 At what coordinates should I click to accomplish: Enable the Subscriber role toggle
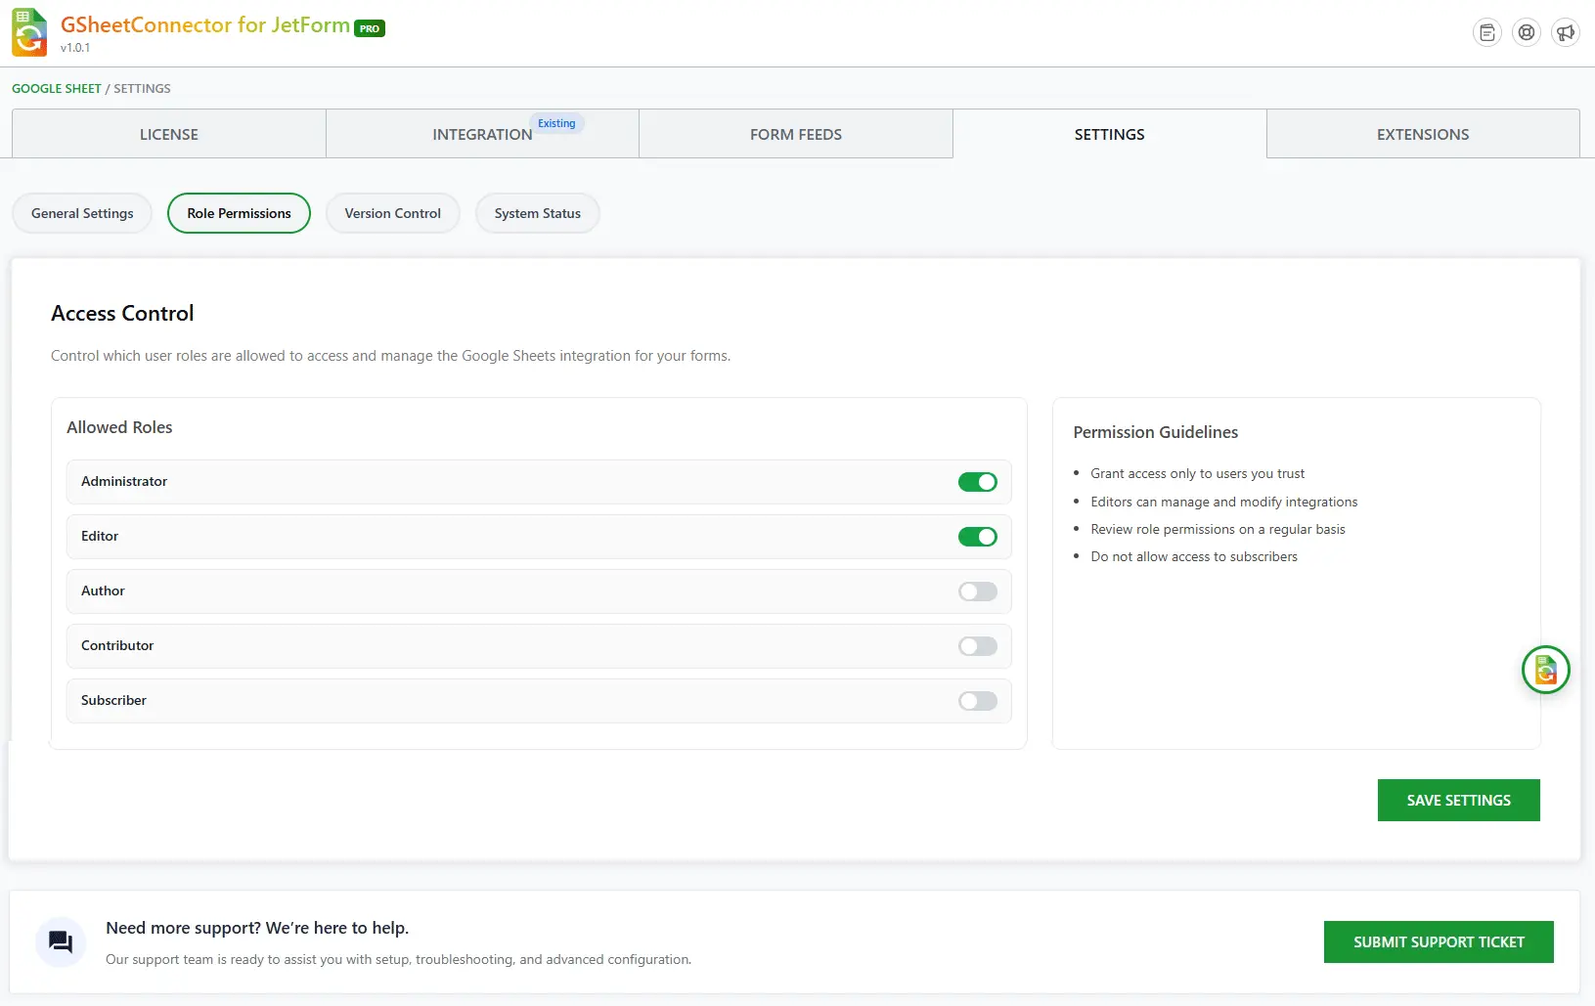point(977,701)
